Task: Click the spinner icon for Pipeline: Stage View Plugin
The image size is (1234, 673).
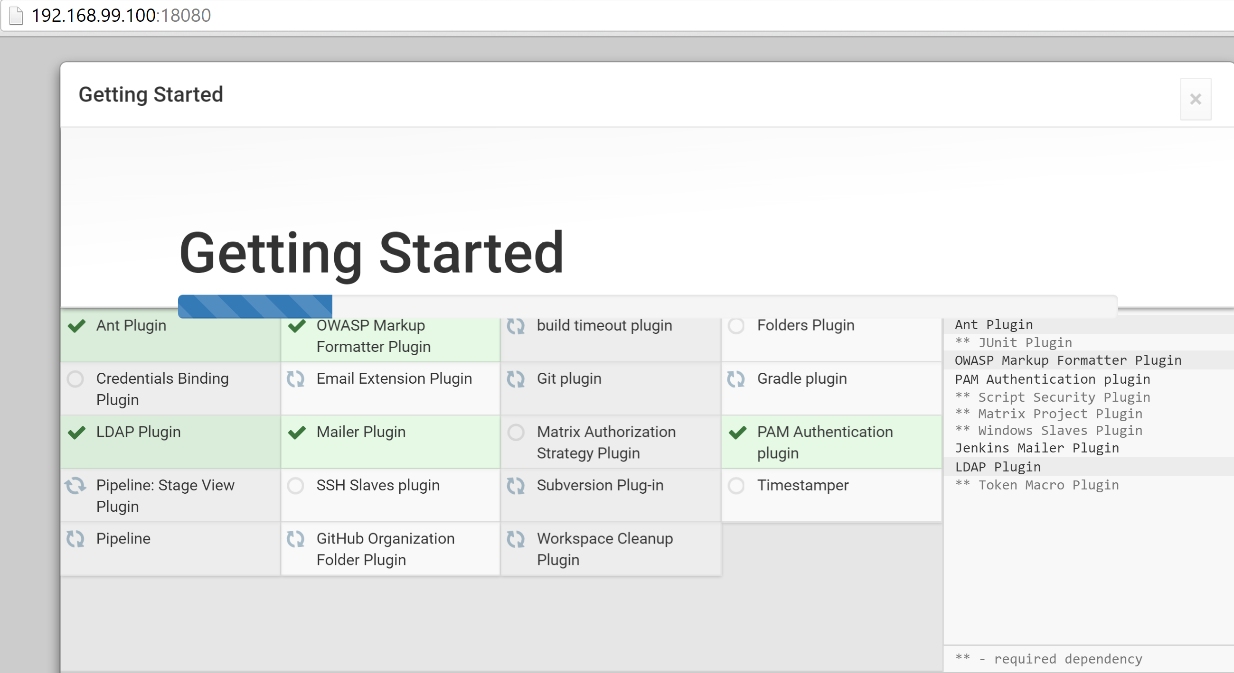Action: [x=75, y=486]
